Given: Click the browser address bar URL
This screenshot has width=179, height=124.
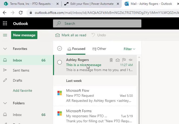Looking at the screenshot, I should (x=107, y=13).
